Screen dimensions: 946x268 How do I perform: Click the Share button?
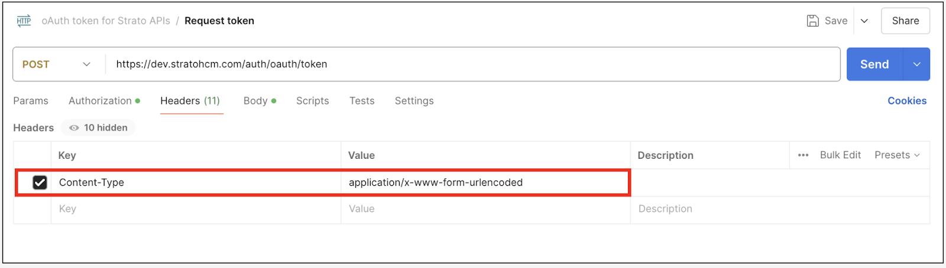(x=905, y=21)
